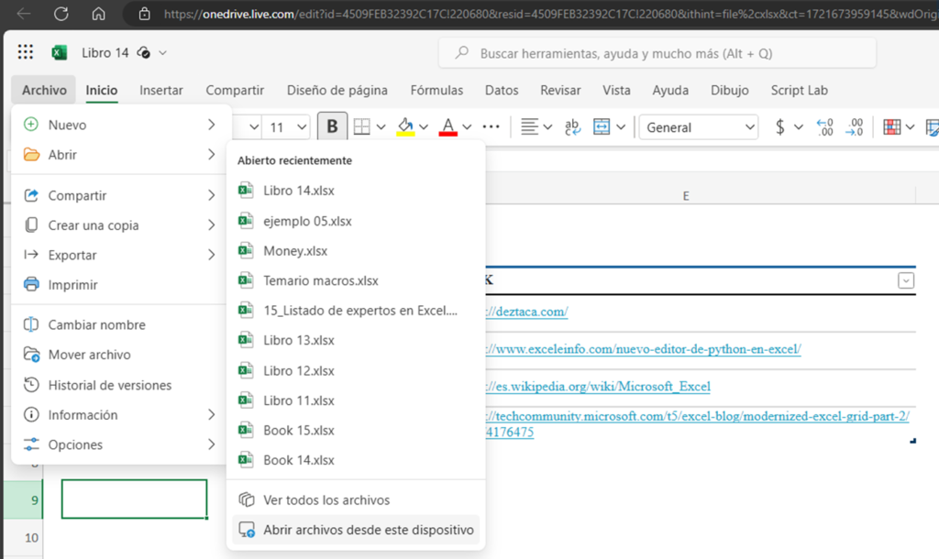Toggle wrap text

(x=572, y=126)
